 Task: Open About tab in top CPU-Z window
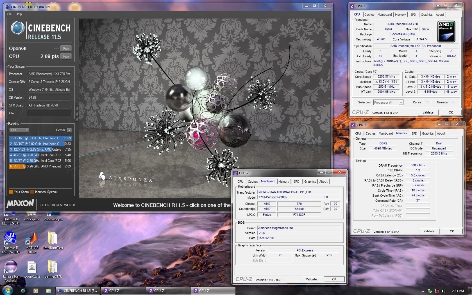click(x=440, y=15)
